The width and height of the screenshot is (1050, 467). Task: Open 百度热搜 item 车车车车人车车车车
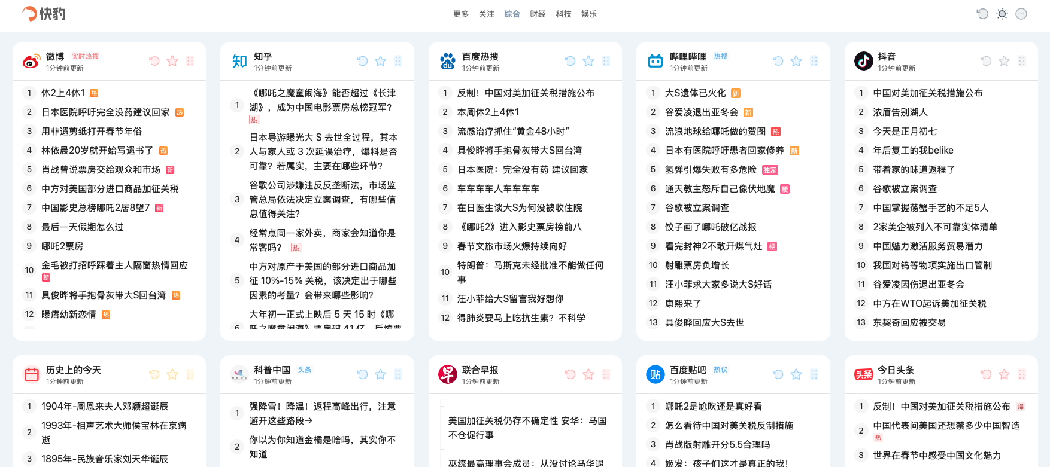coord(498,189)
